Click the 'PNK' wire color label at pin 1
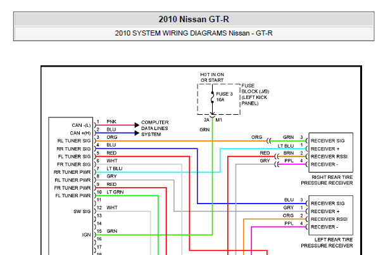383x255 pixels. click(x=111, y=122)
